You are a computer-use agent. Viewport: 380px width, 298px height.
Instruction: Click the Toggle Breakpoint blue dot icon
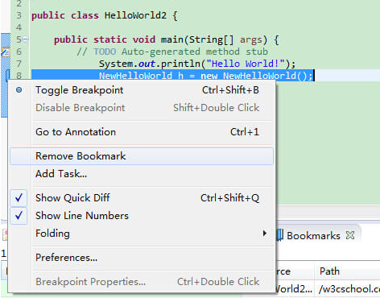(19, 90)
